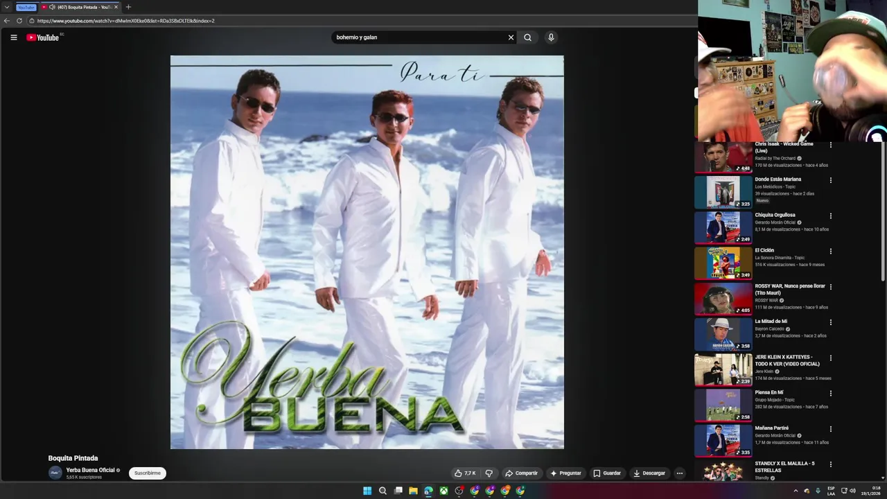Open options menu for El Ciclón
This screenshot has width=887, height=499.
[830, 251]
